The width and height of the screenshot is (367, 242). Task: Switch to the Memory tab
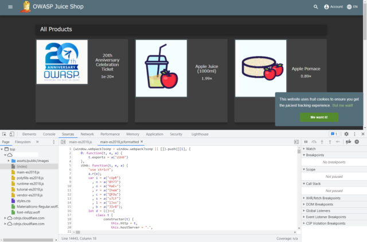tap(132, 134)
